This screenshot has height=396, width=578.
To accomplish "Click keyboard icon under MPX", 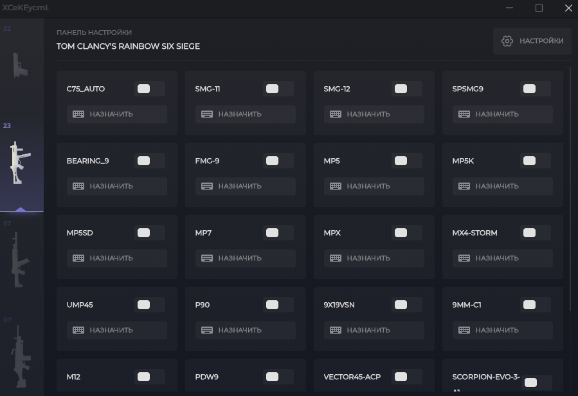I will click(336, 258).
